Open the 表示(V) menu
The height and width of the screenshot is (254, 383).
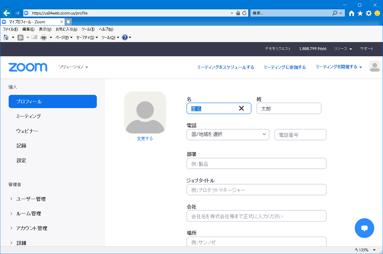click(45, 29)
